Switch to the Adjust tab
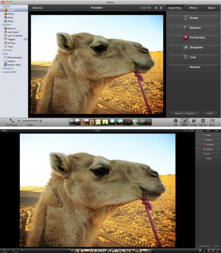The height and width of the screenshot is (253, 221). coord(211,8)
